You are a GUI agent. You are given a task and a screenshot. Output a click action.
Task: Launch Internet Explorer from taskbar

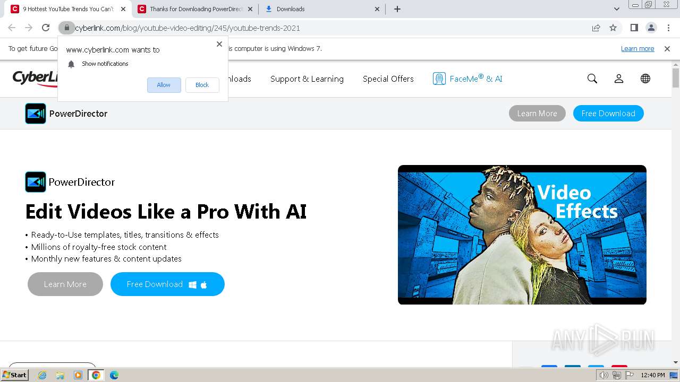(x=42, y=375)
